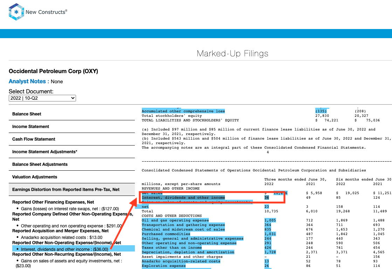The height and width of the screenshot is (269, 392).
Task: Click highlighted Oil and gas operating expense
Action: click(x=175, y=220)
